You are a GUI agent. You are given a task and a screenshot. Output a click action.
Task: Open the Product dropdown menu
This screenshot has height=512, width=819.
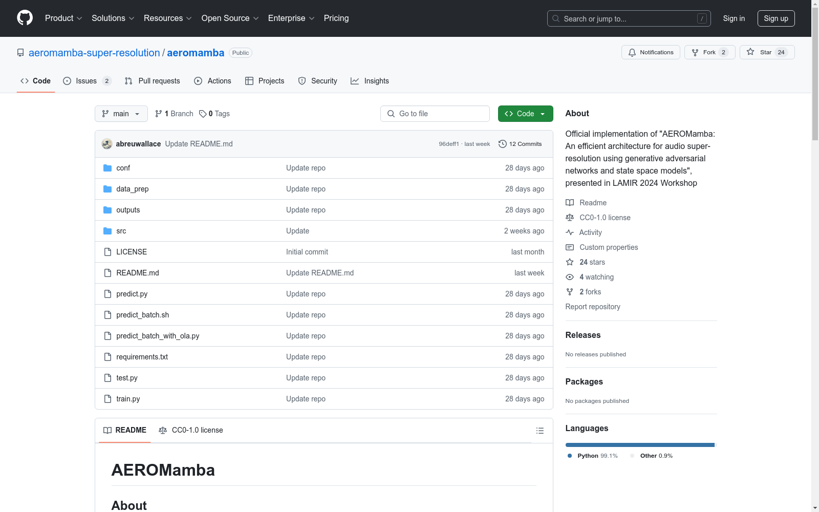tap(63, 18)
